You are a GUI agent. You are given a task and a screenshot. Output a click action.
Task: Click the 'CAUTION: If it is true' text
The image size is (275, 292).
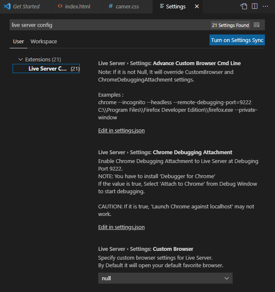tap(176, 210)
